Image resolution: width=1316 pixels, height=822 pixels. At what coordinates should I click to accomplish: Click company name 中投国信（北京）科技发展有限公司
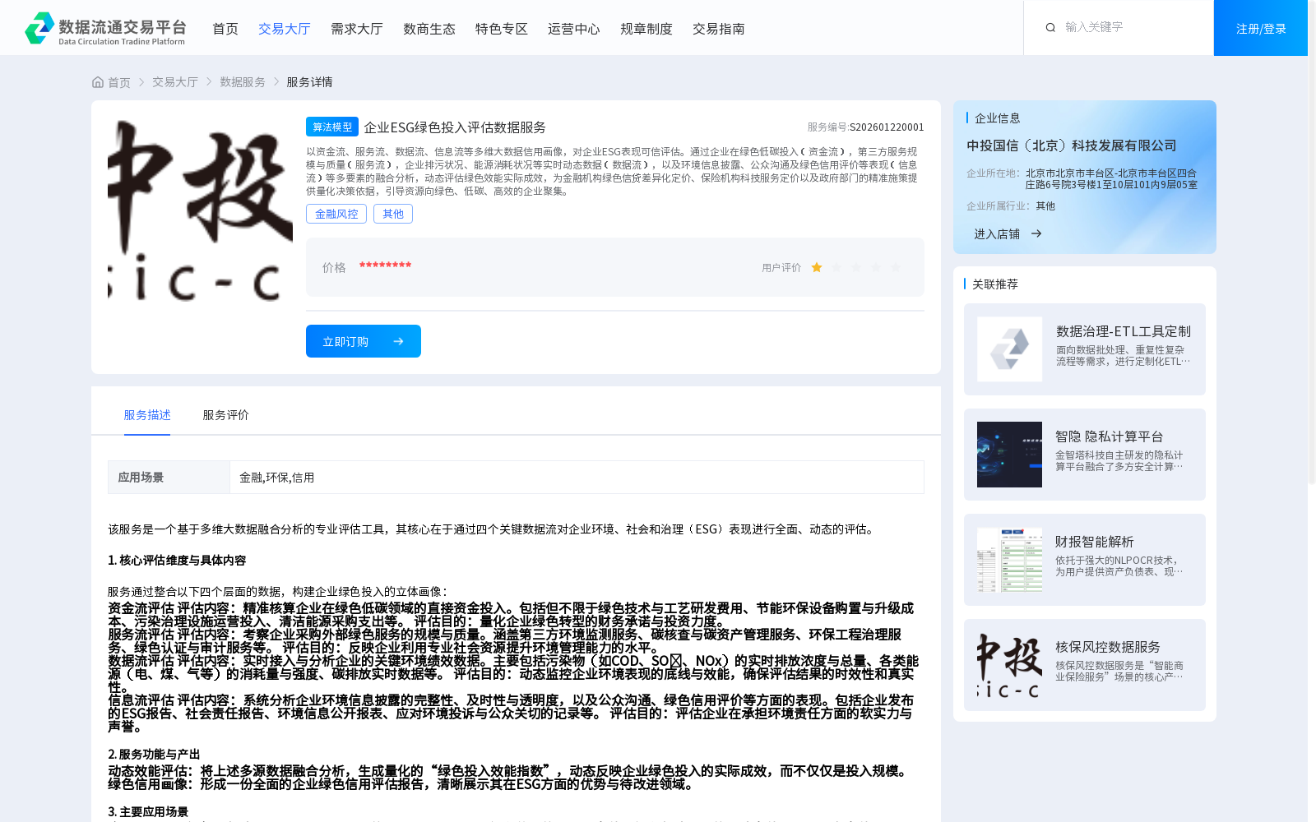(1072, 145)
